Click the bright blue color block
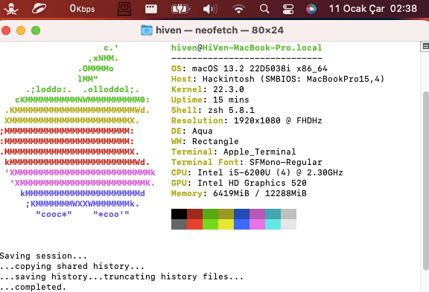The image size is (429, 292). coord(241,224)
